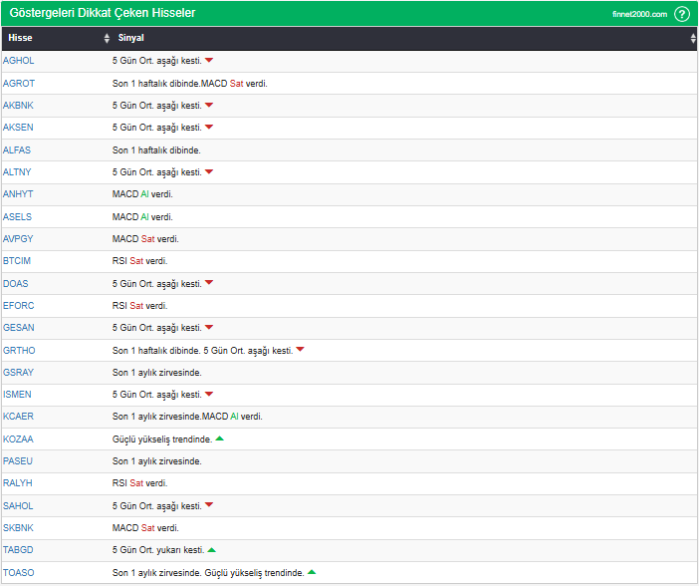Click GSRAY signal 'Son 1 aylık zirvesinde.'
The image size is (699, 586).
[x=157, y=372]
